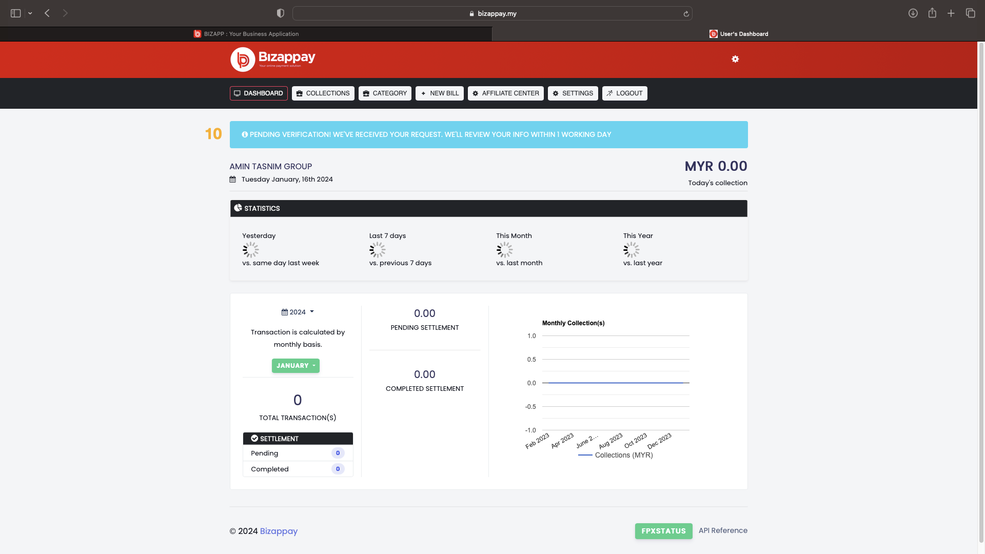The width and height of the screenshot is (985, 554).
Task: Open the 2024 year dropdown
Action: [298, 312]
